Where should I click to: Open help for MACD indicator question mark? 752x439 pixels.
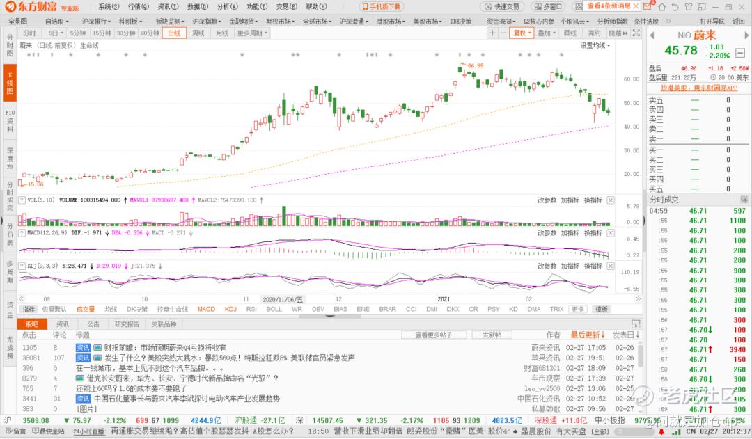click(x=22, y=233)
